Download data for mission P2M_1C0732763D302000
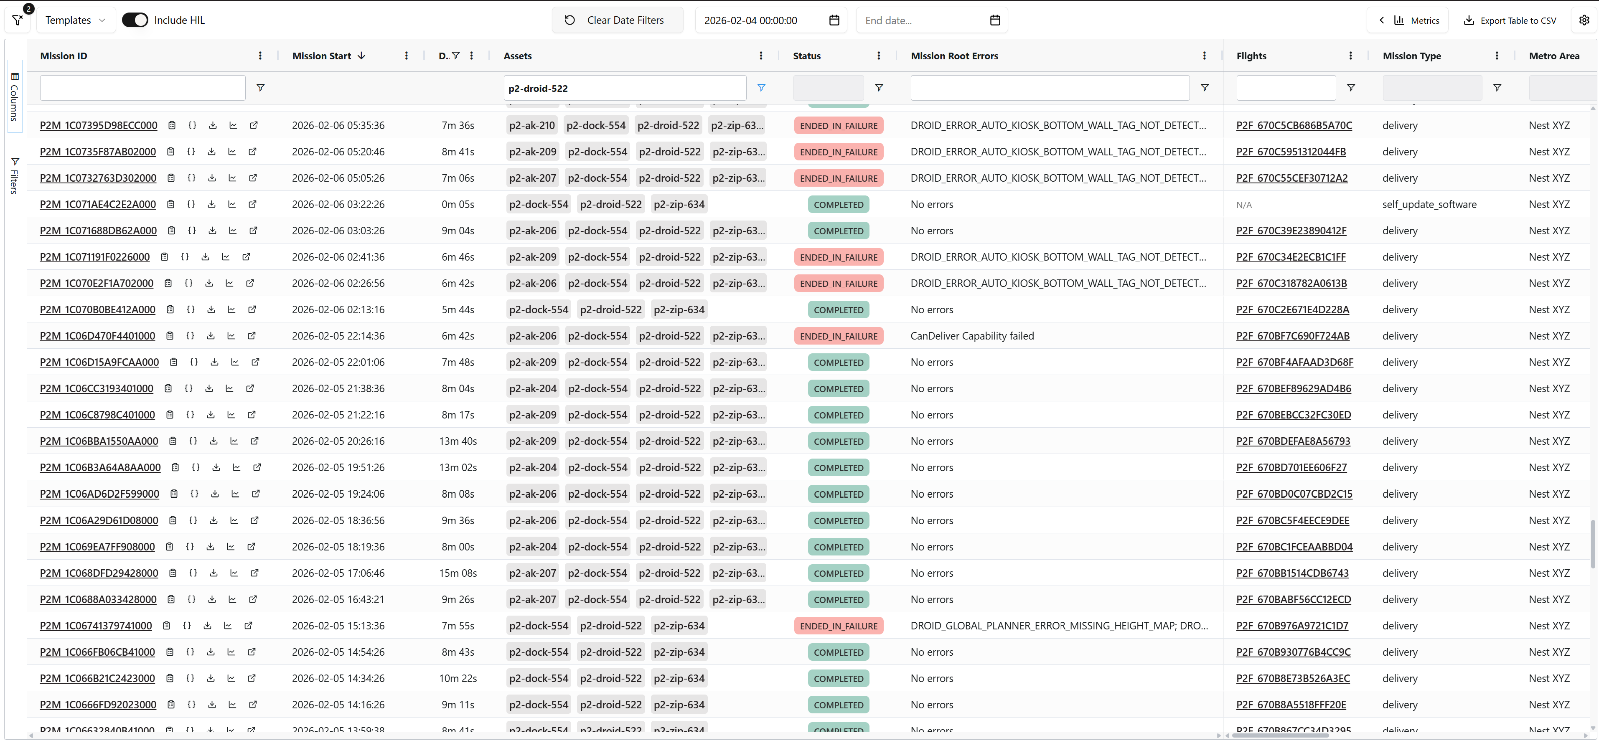The image size is (1599, 743). coord(212,178)
